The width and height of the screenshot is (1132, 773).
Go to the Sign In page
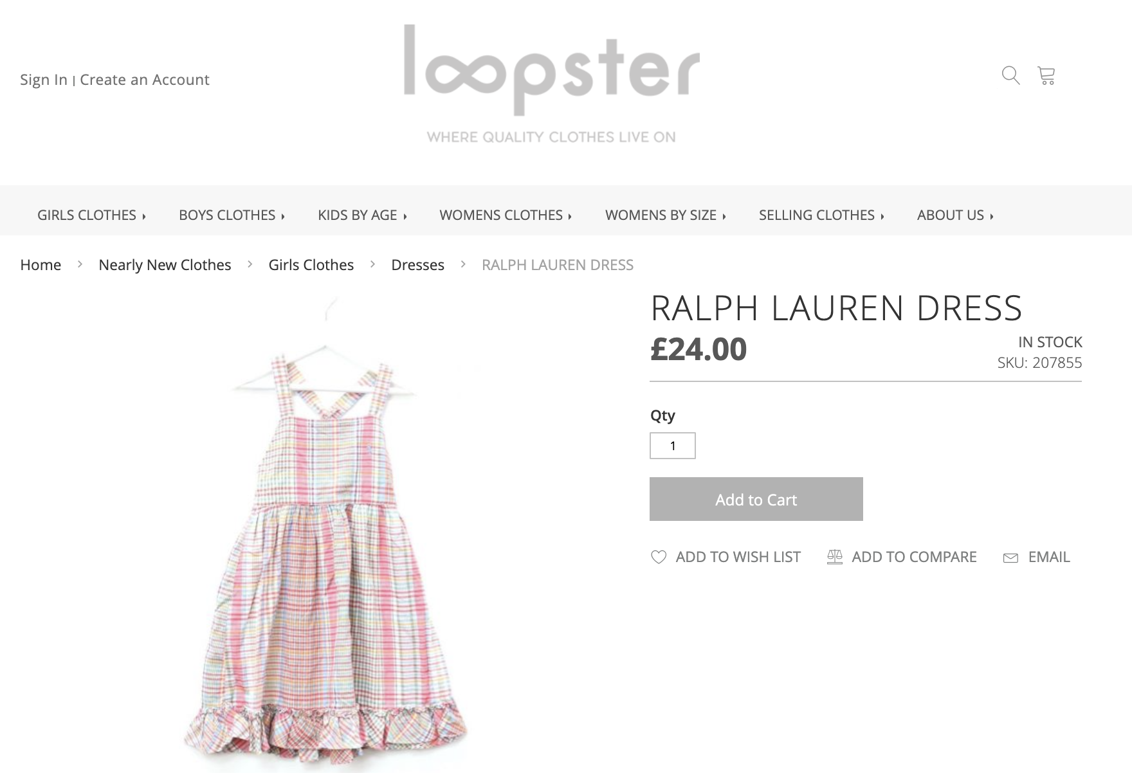(44, 80)
